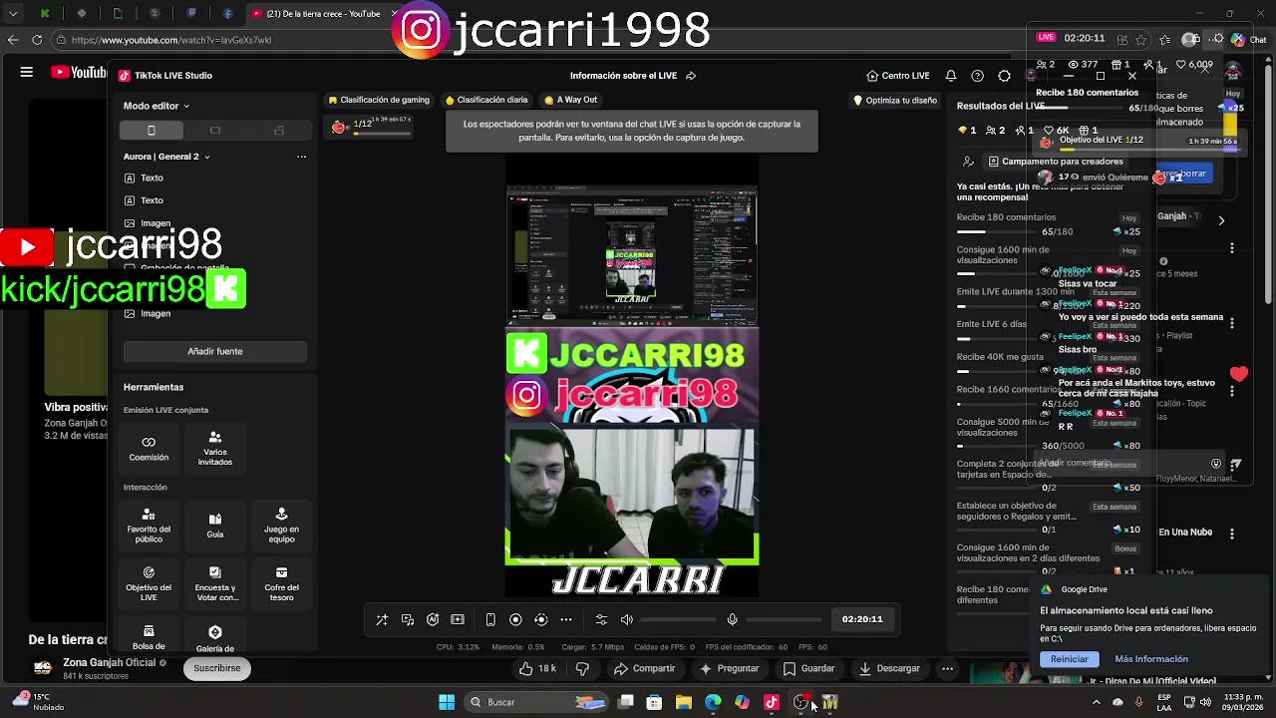Click the Añadir fuente button
Image resolution: width=1276 pixels, height=718 pixels.
pos(215,351)
